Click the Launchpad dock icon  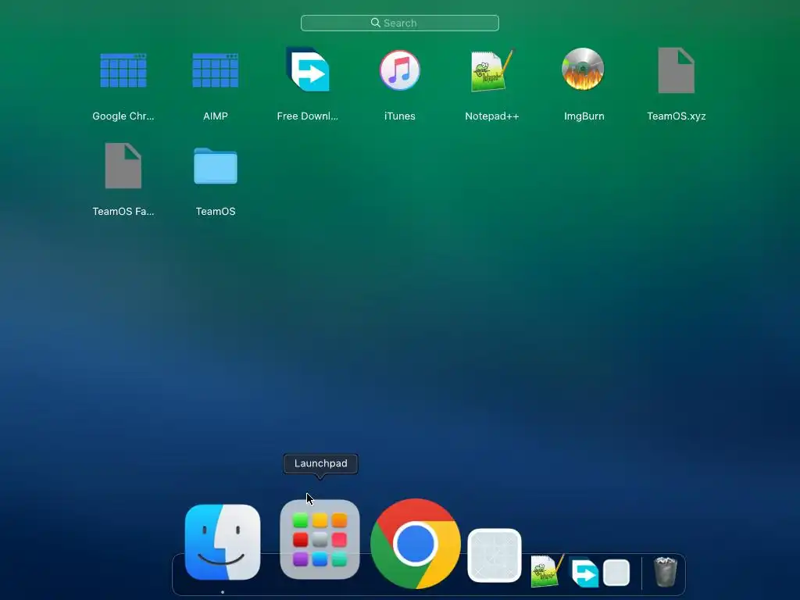(320, 539)
